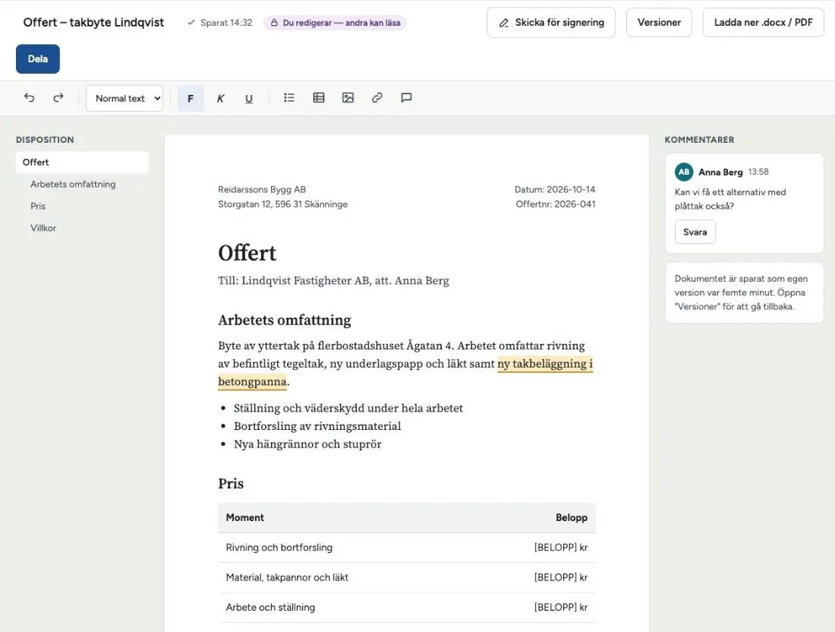Redo the last undone edit
Screen dimensions: 835x632
pos(58,98)
